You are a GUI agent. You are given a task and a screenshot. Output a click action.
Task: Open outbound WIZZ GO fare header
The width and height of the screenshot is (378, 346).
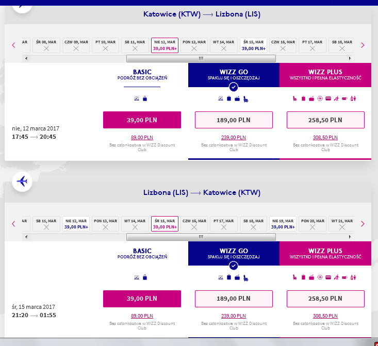point(234,75)
